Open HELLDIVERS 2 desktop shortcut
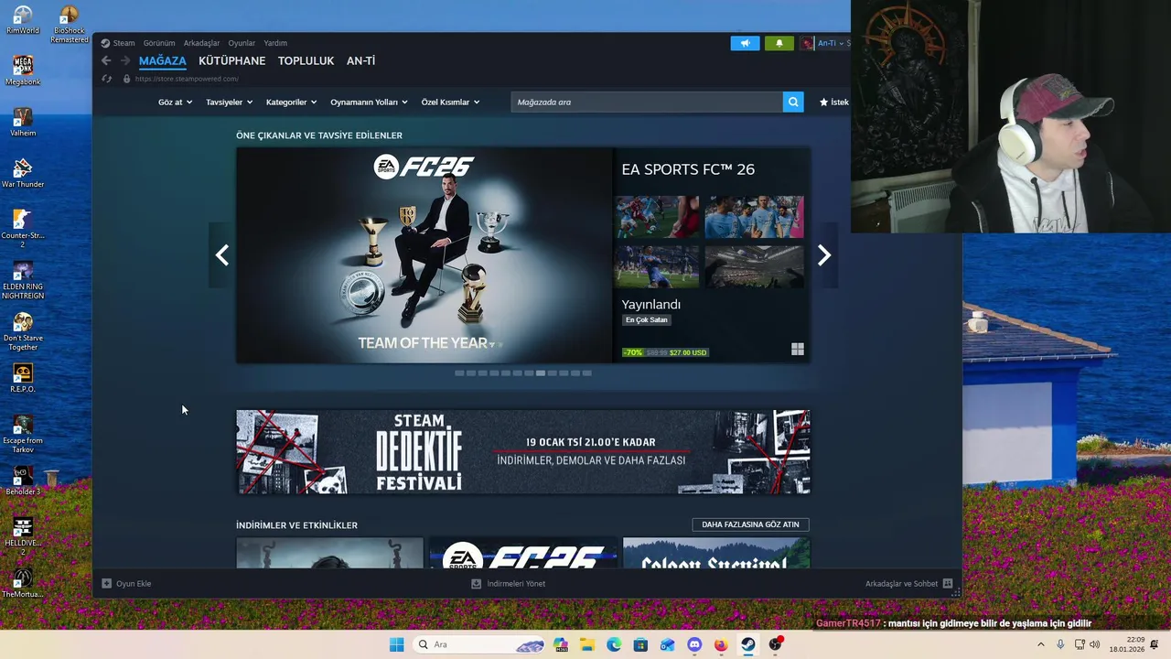Screen dimensions: 1171x659 [x=23, y=536]
